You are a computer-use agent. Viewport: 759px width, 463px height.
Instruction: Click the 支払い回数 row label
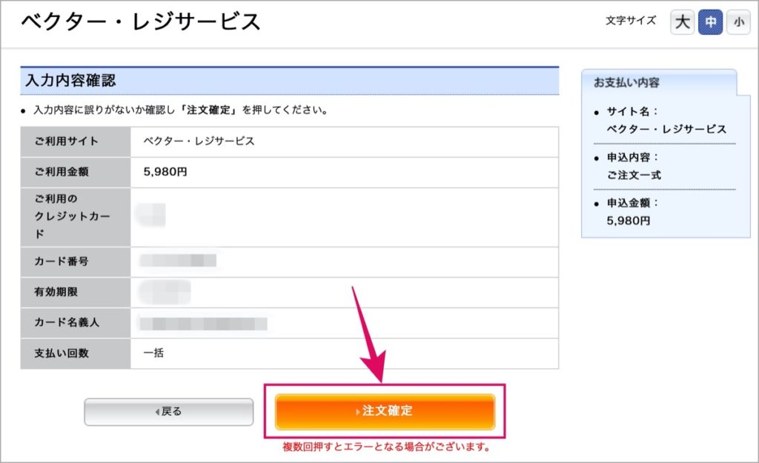(x=62, y=353)
